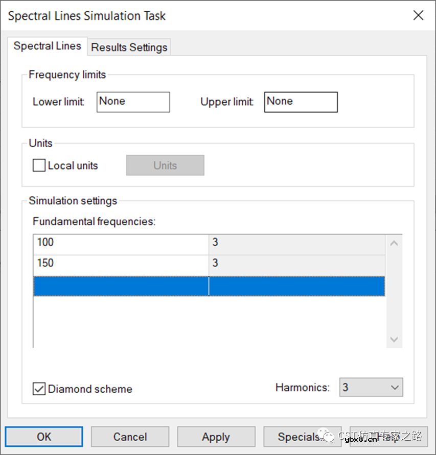Image resolution: width=436 pixels, height=455 pixels.
Task: Click the grayed-out Units button
Action: click(165, 165)
